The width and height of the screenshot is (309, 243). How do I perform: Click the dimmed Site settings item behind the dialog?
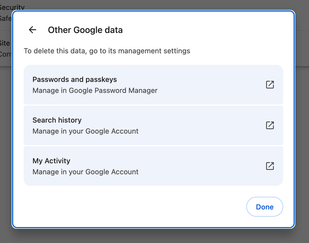5,43
